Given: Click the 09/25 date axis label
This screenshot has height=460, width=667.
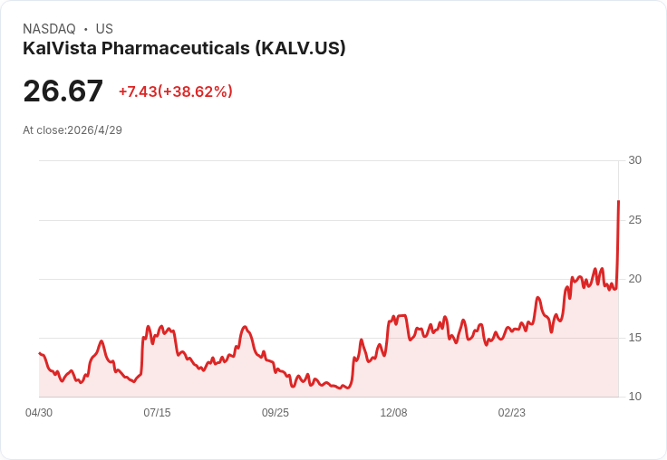Looking at the screenshot, I should pos(275,413).
